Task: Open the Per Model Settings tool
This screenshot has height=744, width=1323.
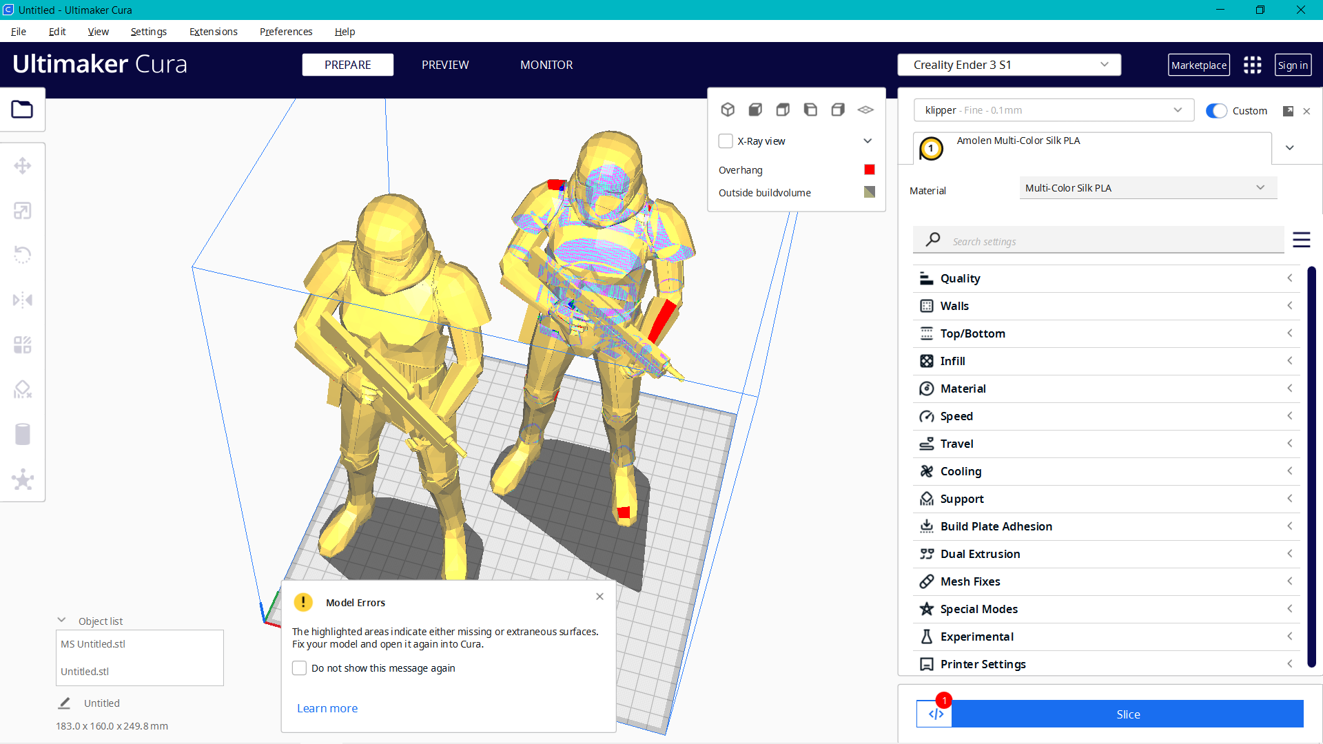Action: [23, 344]
